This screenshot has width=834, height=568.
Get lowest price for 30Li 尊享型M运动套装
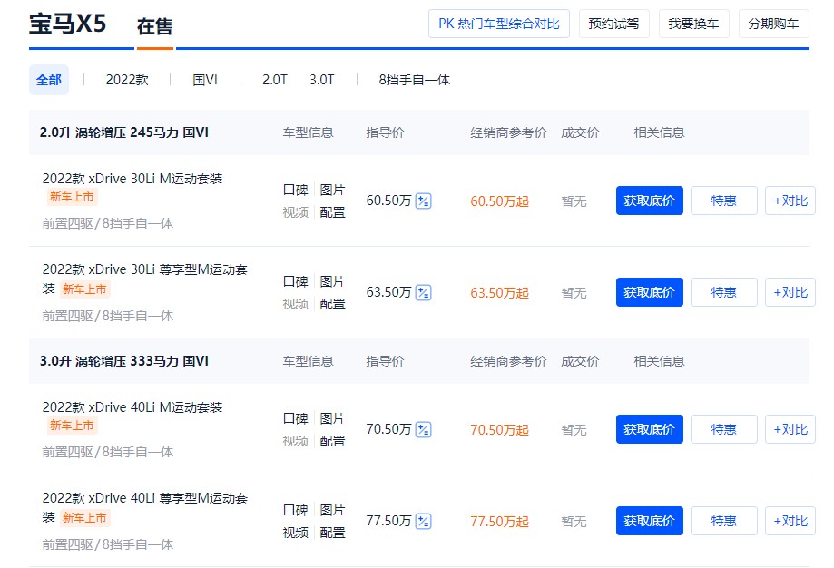coord(650,292)
